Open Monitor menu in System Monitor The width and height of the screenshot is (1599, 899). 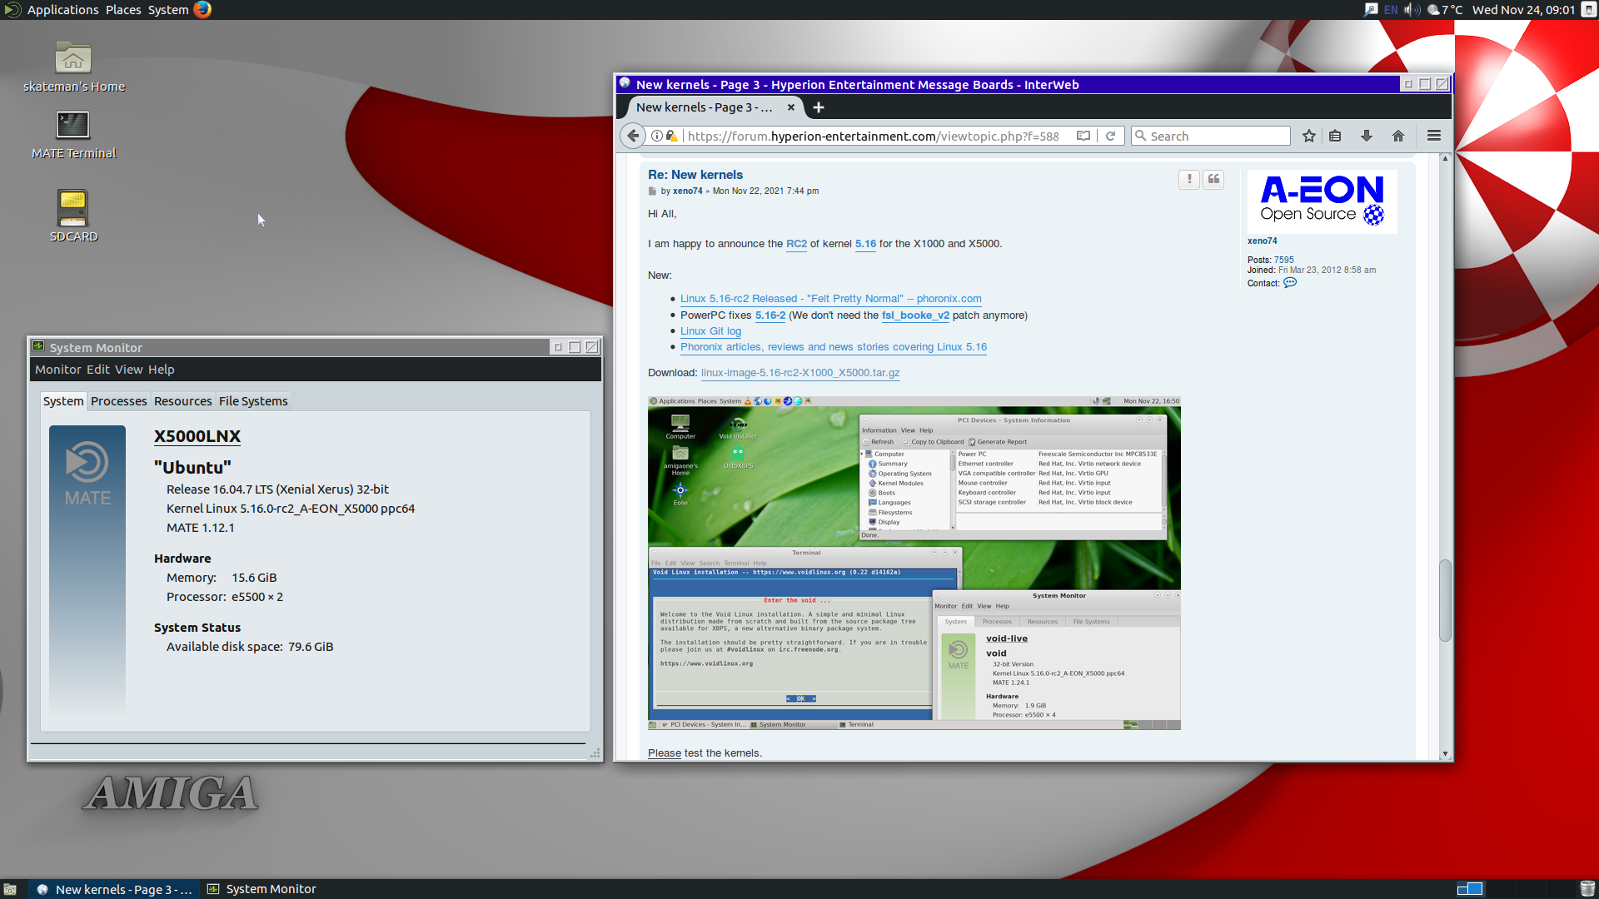(58, 370)
